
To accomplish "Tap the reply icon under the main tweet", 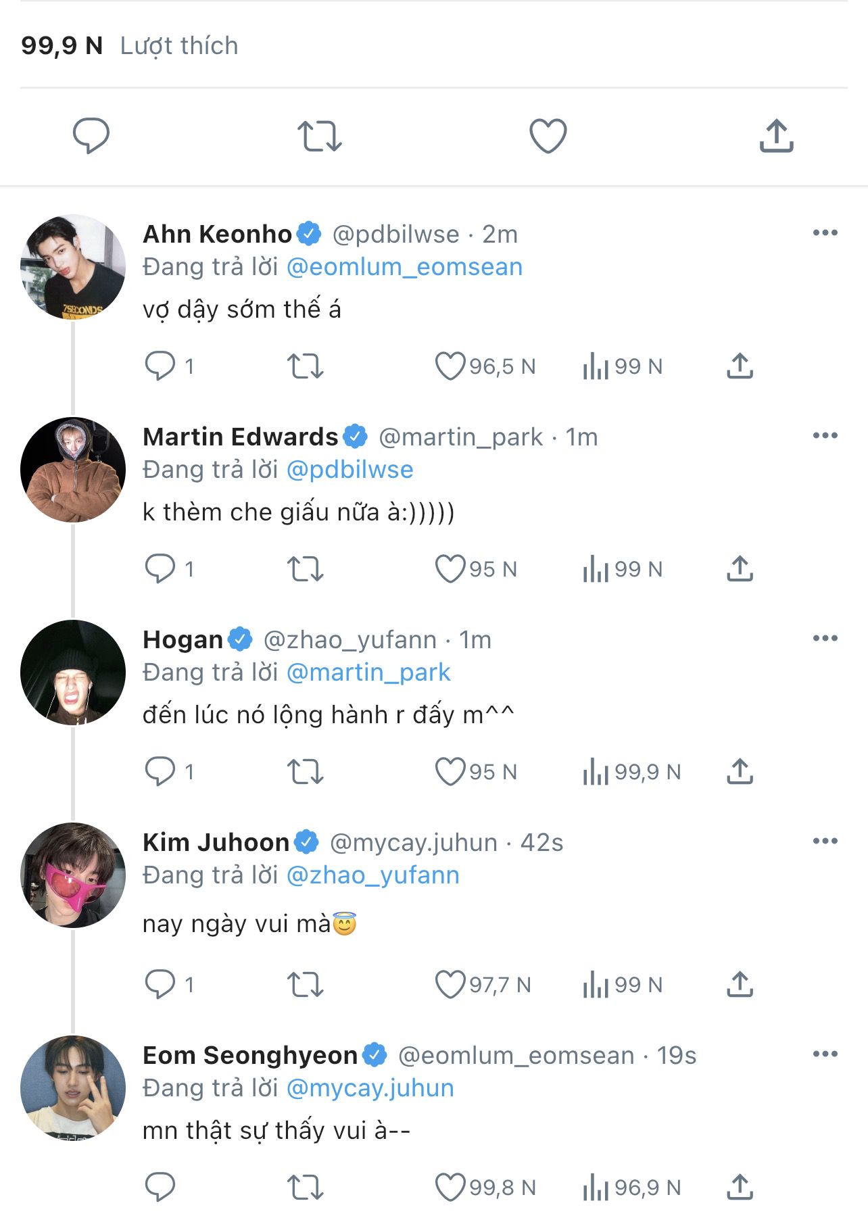I will click(x=91, y=135).
